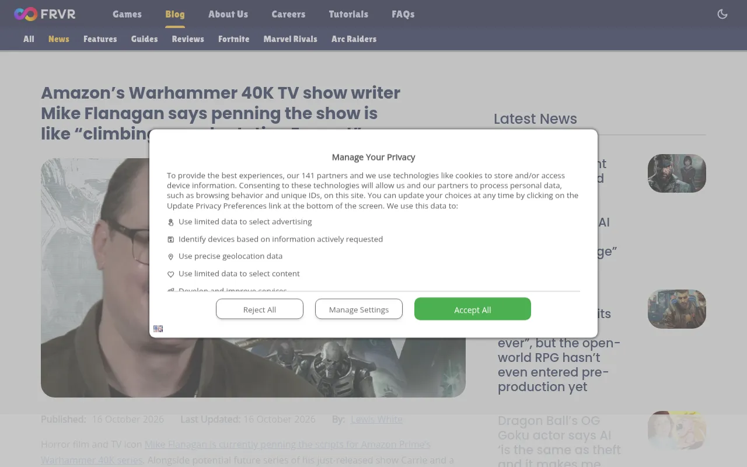Open the Cyberpunk character news thumbnail
747x467 pixels.
tap(677, 309)
